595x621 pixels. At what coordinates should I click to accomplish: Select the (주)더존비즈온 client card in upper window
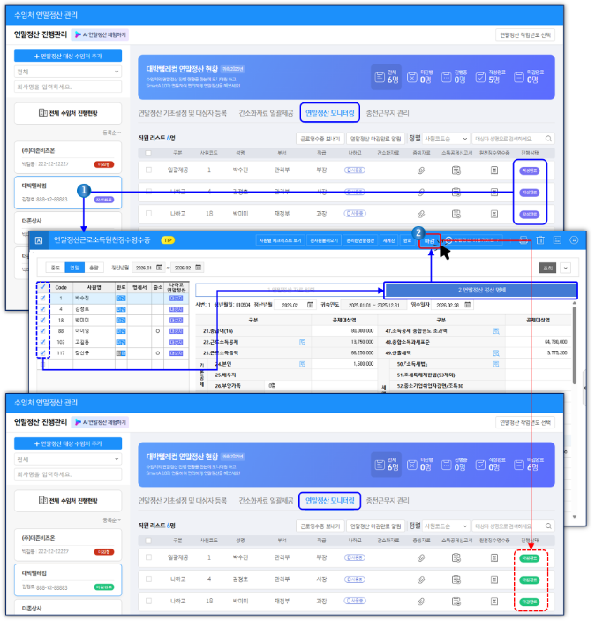pos(68,157)
